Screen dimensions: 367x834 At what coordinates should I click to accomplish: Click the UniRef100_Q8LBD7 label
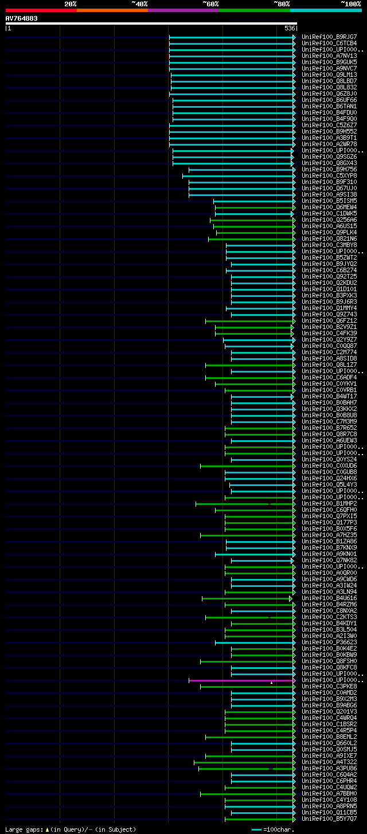[x=329, y=81]
